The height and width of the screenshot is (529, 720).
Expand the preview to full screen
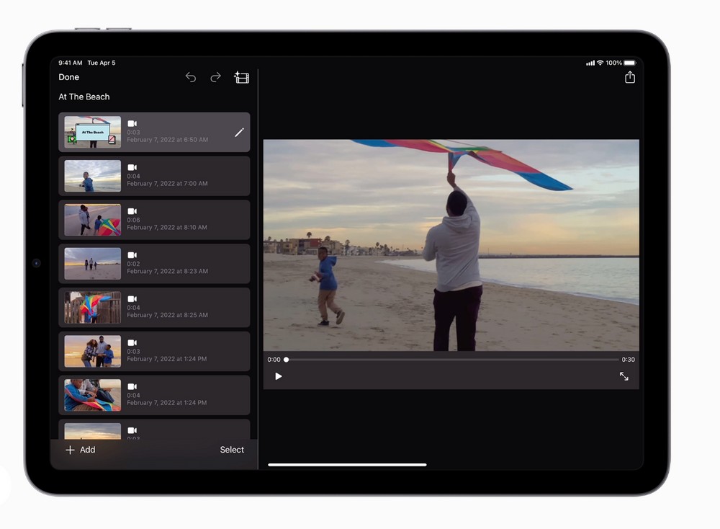(624, 376)
